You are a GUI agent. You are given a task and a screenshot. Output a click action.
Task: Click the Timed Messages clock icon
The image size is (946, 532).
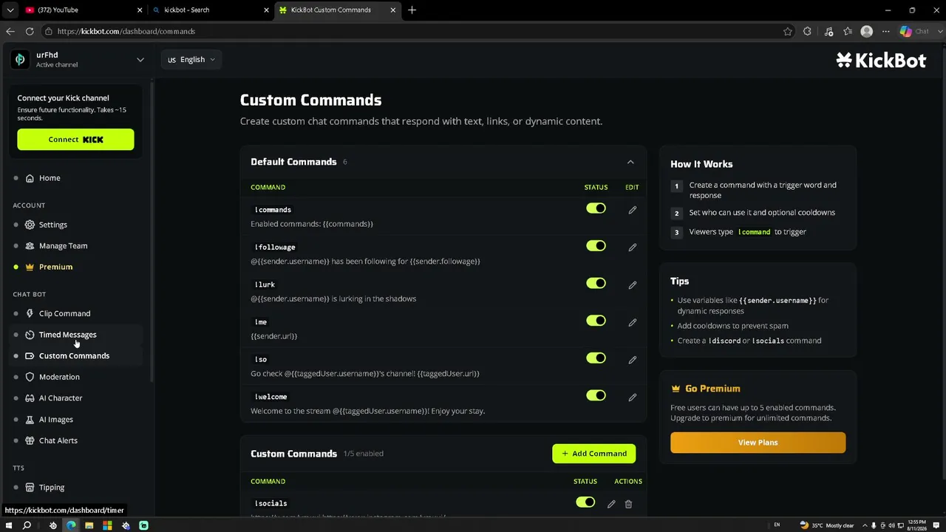[30, 335]
